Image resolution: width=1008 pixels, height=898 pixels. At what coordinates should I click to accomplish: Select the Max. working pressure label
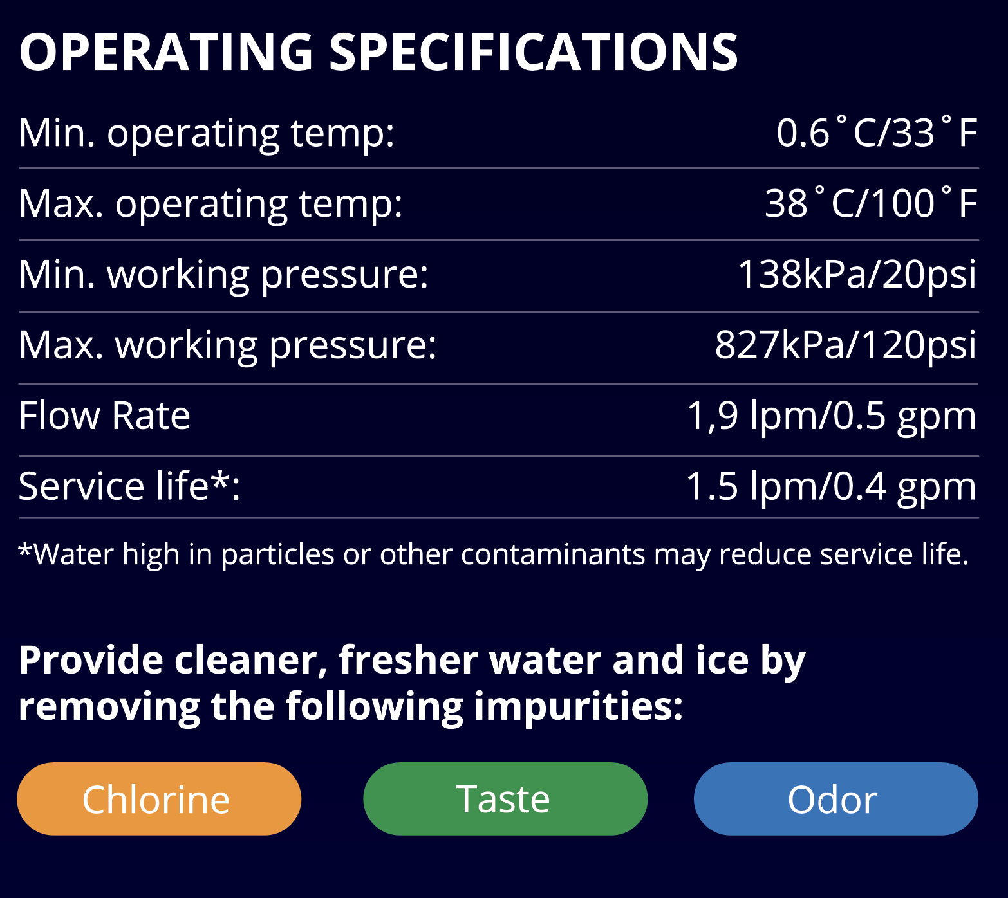(x=228, y=346)
